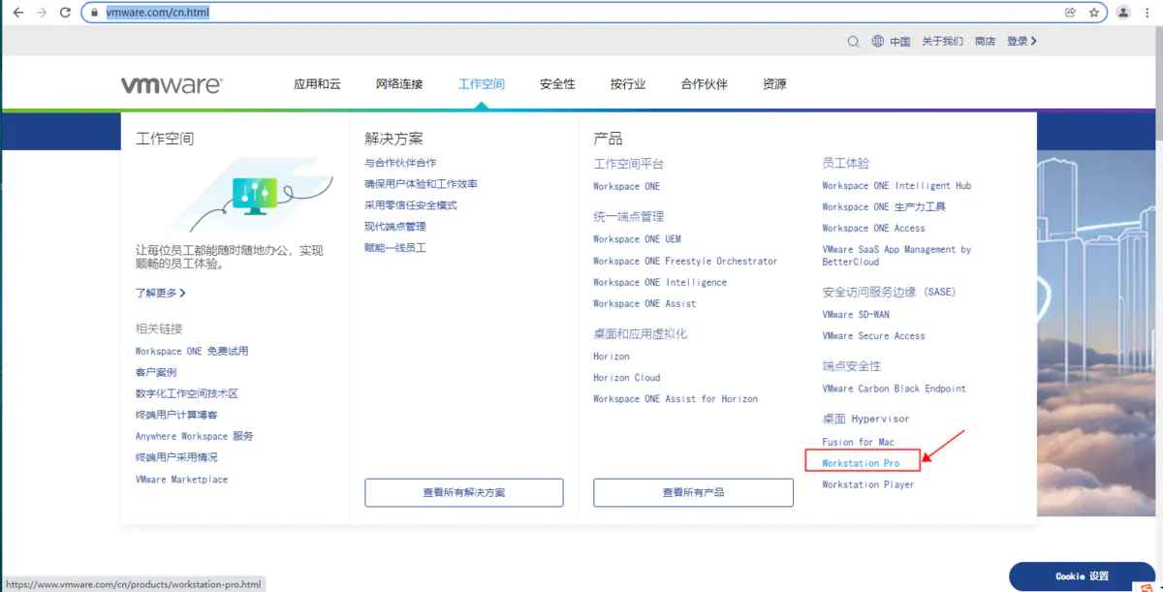Viewport: 1163px width, 592px height.
Task: Click the globe region icon next to 中国
Action: point(878,41)
